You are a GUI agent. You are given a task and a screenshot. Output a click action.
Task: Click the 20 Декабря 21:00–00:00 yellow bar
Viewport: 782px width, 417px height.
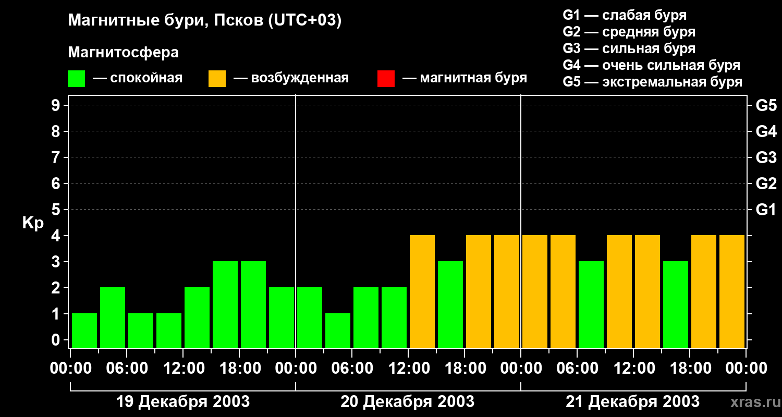[507, 291]
